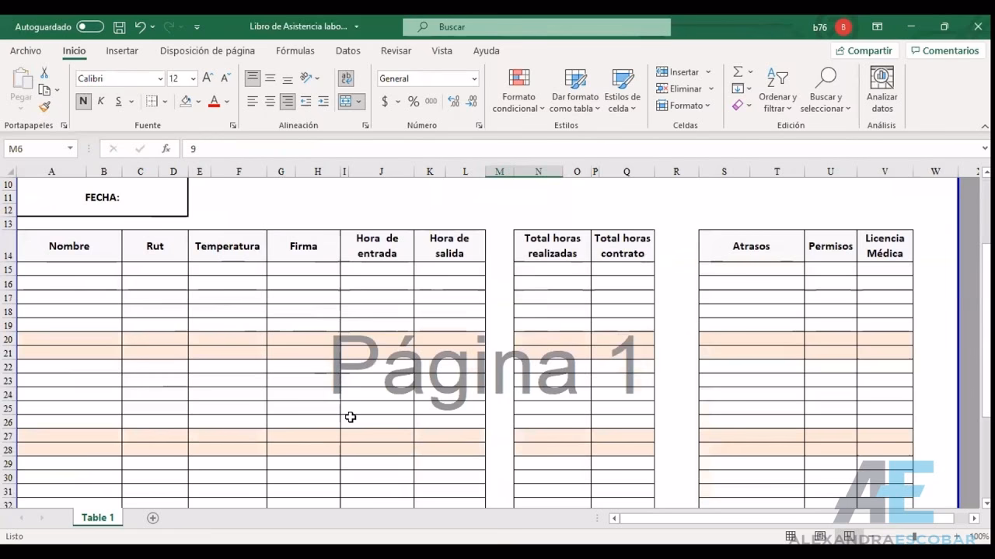Click the Comentarios button
Screen dimensions: 995x559
pyautogui.click(x=944, y=51)
